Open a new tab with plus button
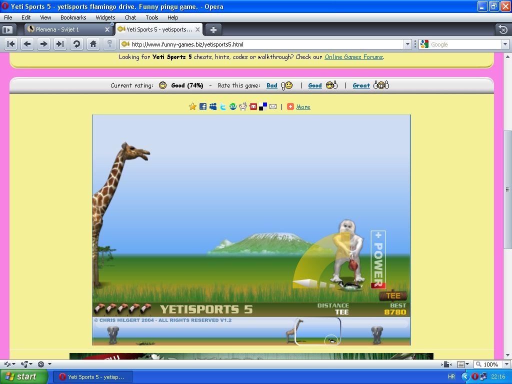512x384 pixels. pyautogui.click(x=213, y=30)
